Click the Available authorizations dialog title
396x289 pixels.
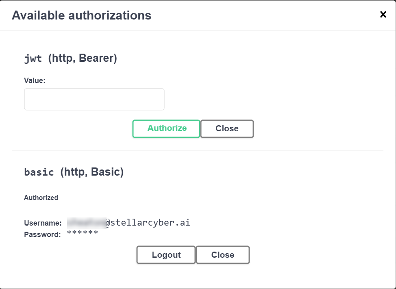[82, 15]
